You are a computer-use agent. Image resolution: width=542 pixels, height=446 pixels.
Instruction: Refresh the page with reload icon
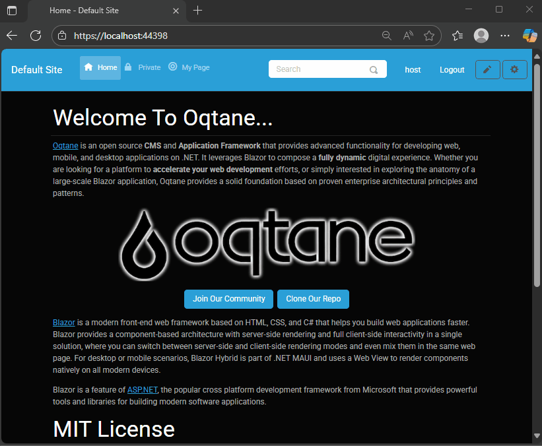point(36,36)
